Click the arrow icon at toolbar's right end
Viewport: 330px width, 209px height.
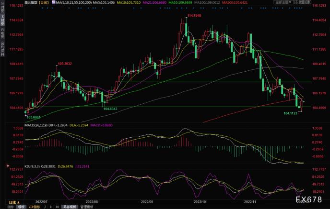[x=309, y=2]
